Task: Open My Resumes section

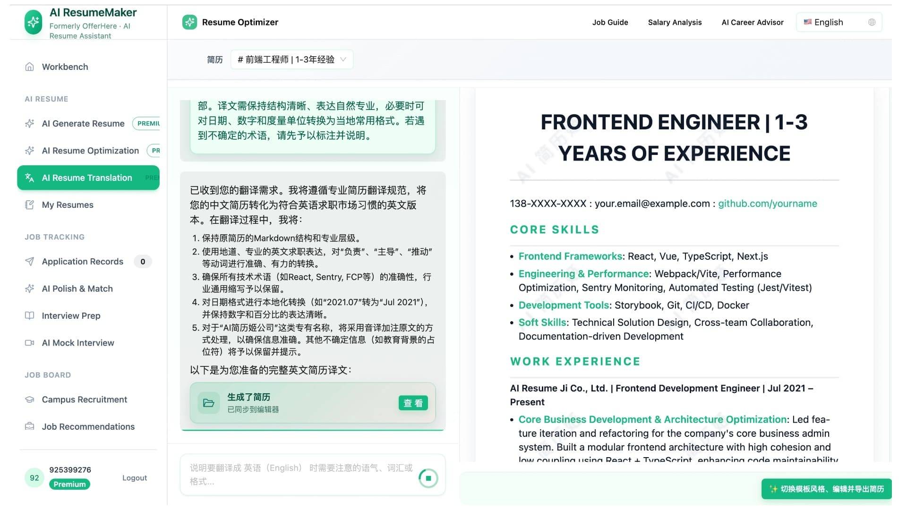Action: pos(68,204)
